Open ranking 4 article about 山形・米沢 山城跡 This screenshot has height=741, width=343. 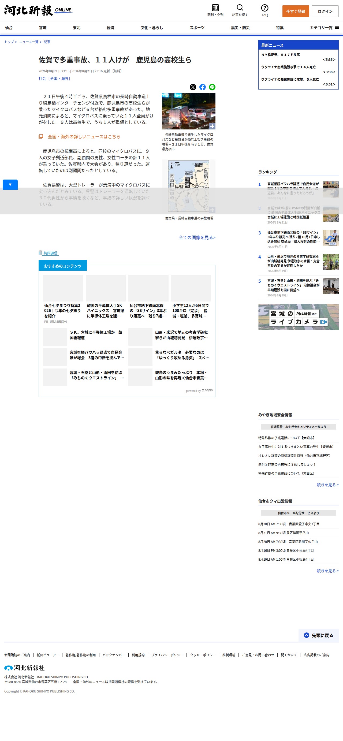tap(293, 261)
